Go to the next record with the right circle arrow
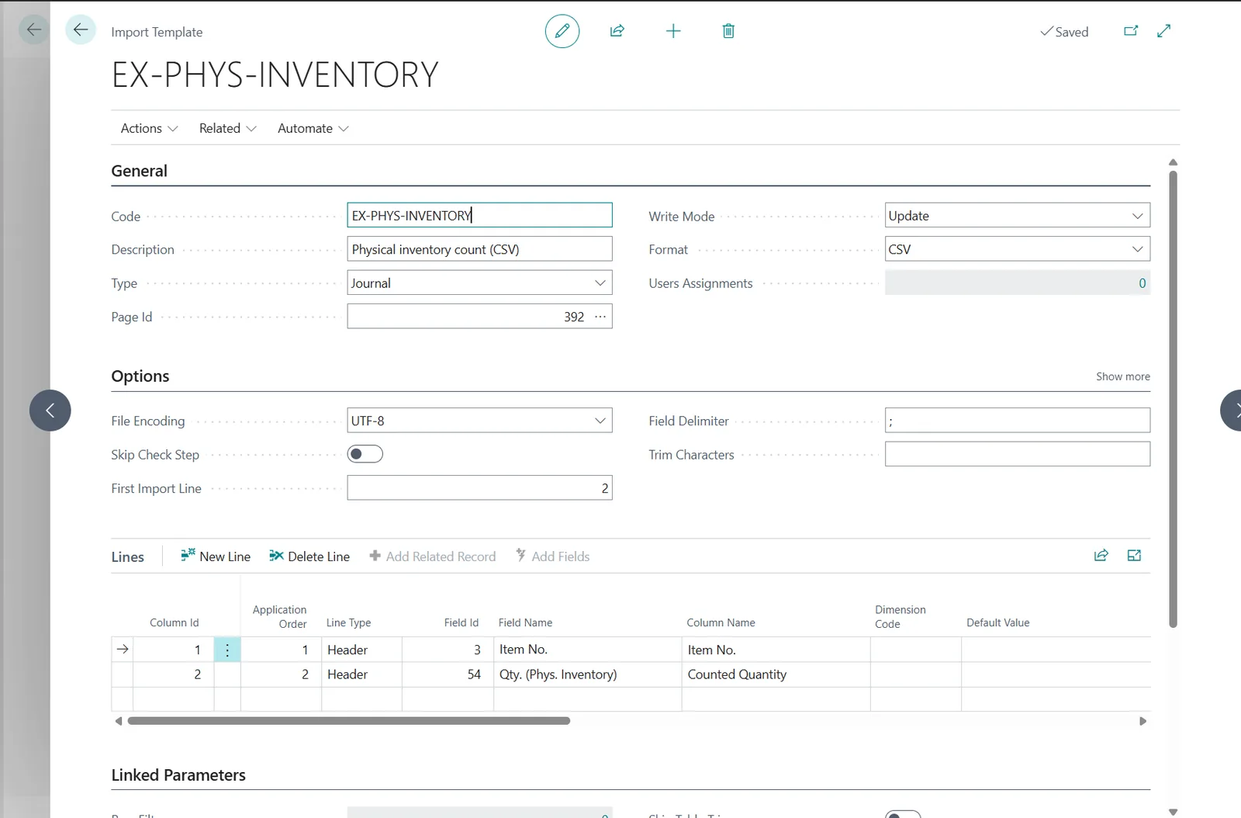The width and height of the screenshot is (1241, 818). pyautogui.click(x=1231, y=411)
